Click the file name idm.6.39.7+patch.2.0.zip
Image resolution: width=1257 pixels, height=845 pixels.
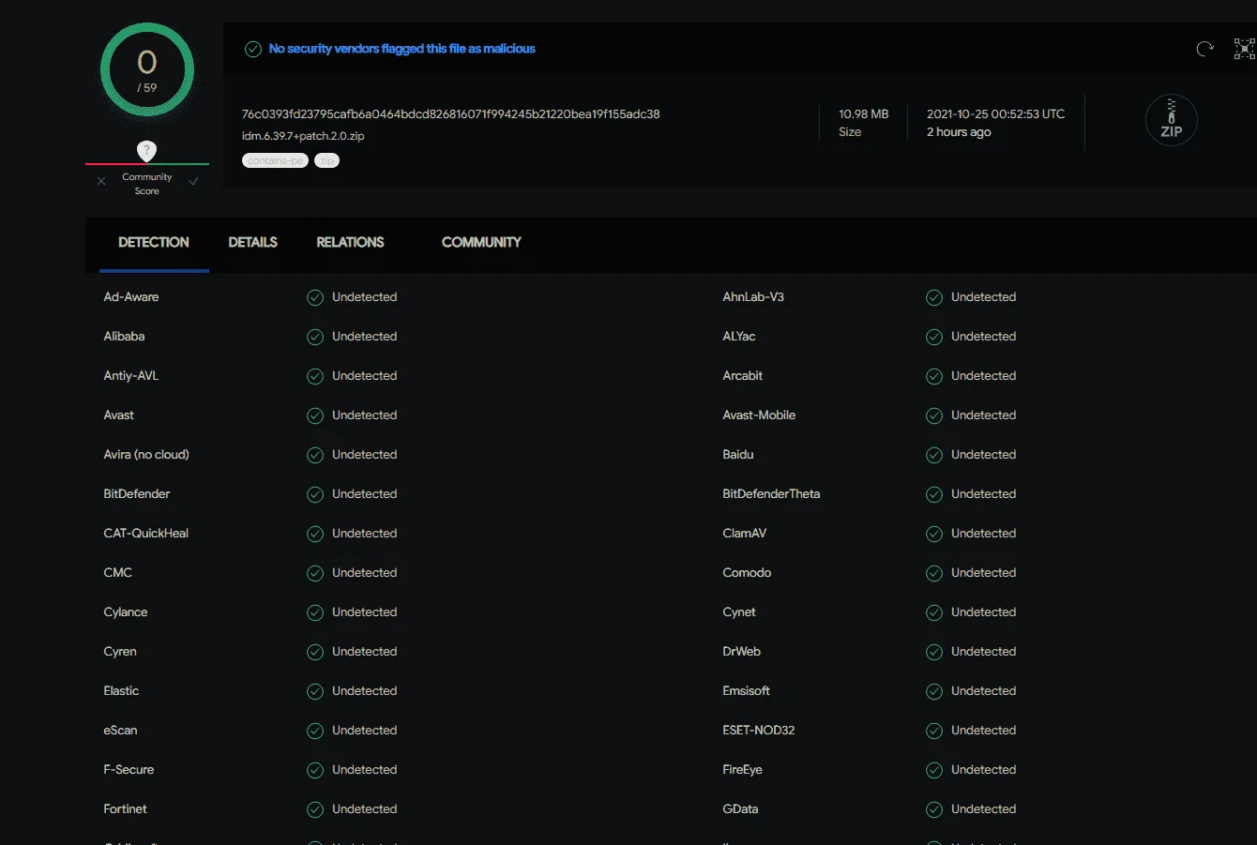click(x=303, y=136)
